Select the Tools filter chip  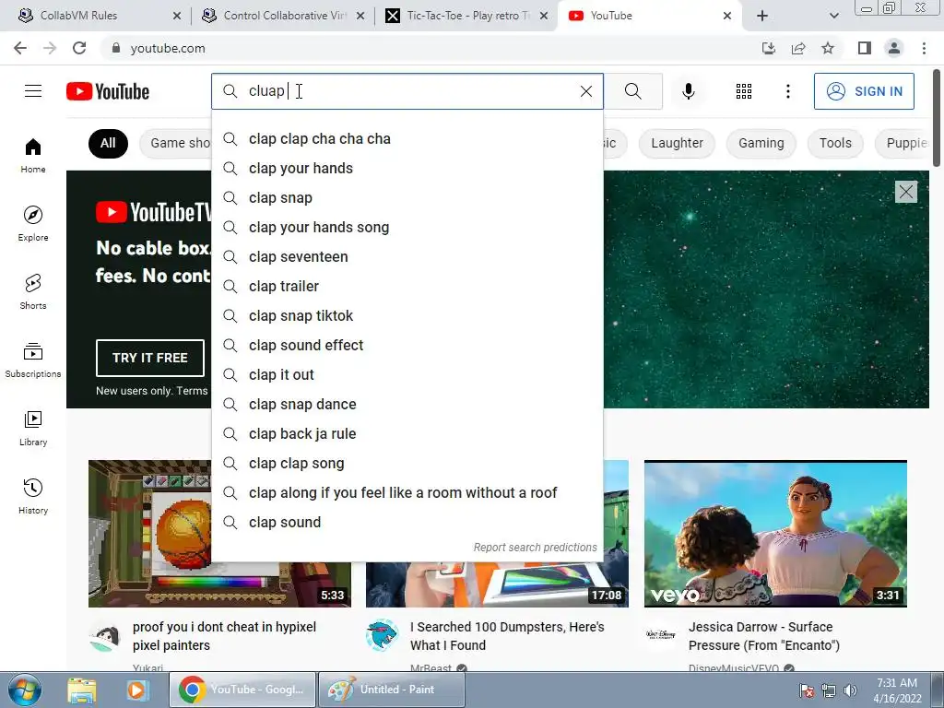pos(835,143)
